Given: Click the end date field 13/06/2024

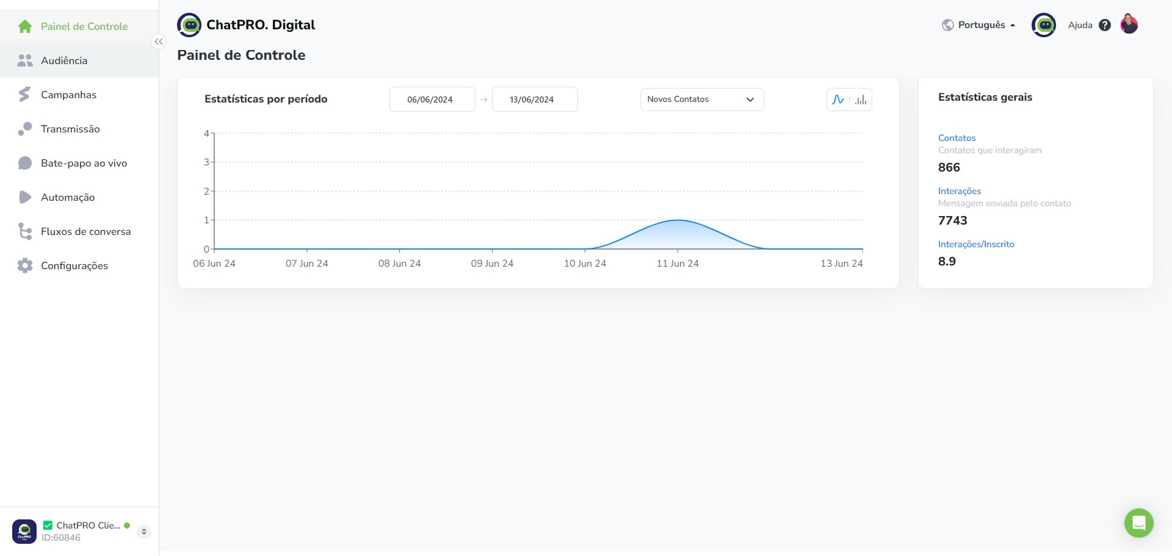Looking at the screenshot, I should pyautogui.click(x=535, y=99).
